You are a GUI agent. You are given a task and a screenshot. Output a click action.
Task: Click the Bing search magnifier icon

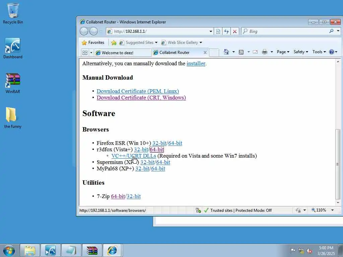click(331, 31)
